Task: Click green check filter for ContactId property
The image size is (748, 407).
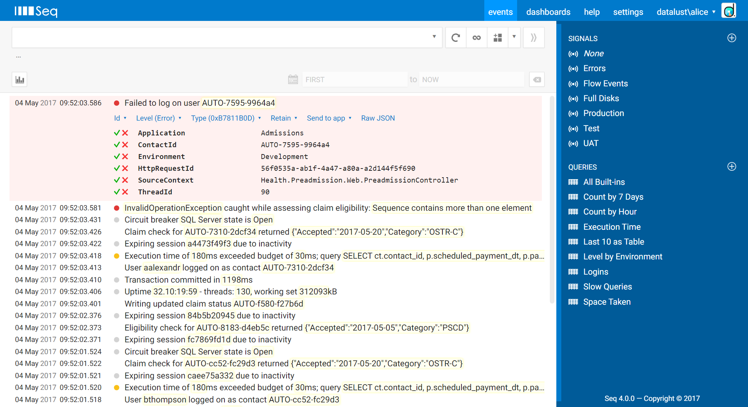Action: [x=117, y=145]
